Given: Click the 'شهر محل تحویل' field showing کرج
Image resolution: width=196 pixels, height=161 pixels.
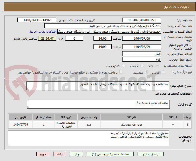Looking at the screenshot, I should tap(142, 60).
